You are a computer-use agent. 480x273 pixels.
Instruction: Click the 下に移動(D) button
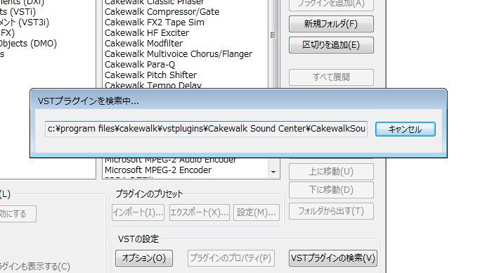tap(331, 190)
